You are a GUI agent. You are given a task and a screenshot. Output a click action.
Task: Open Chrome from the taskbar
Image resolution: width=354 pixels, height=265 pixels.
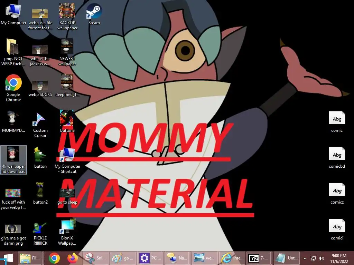coord(54,258)
